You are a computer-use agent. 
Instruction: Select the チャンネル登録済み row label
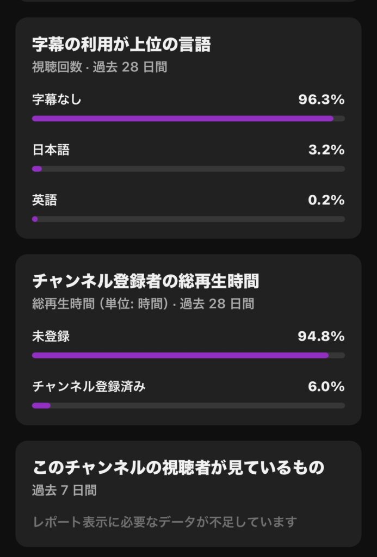pyautogui.click(x=89, y=386)
